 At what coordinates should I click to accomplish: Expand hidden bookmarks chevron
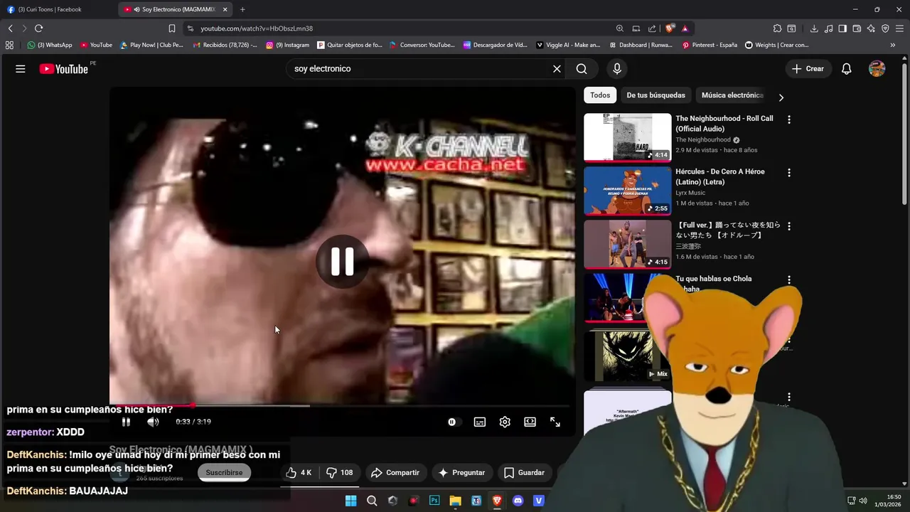892,45
